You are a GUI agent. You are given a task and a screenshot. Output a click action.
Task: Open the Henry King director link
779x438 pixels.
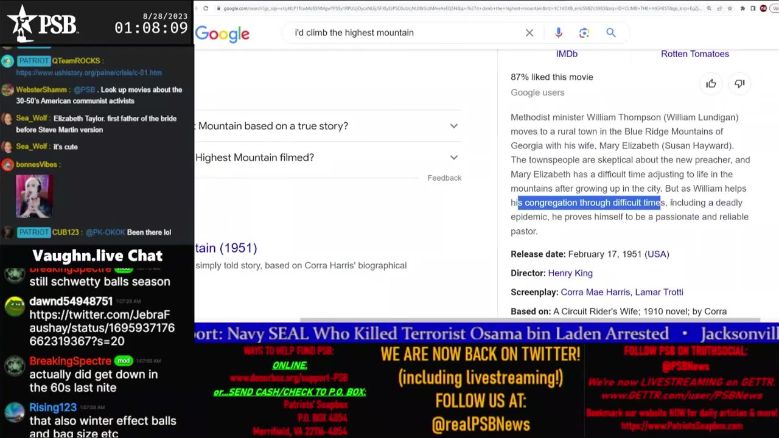(x=570, y=273)
